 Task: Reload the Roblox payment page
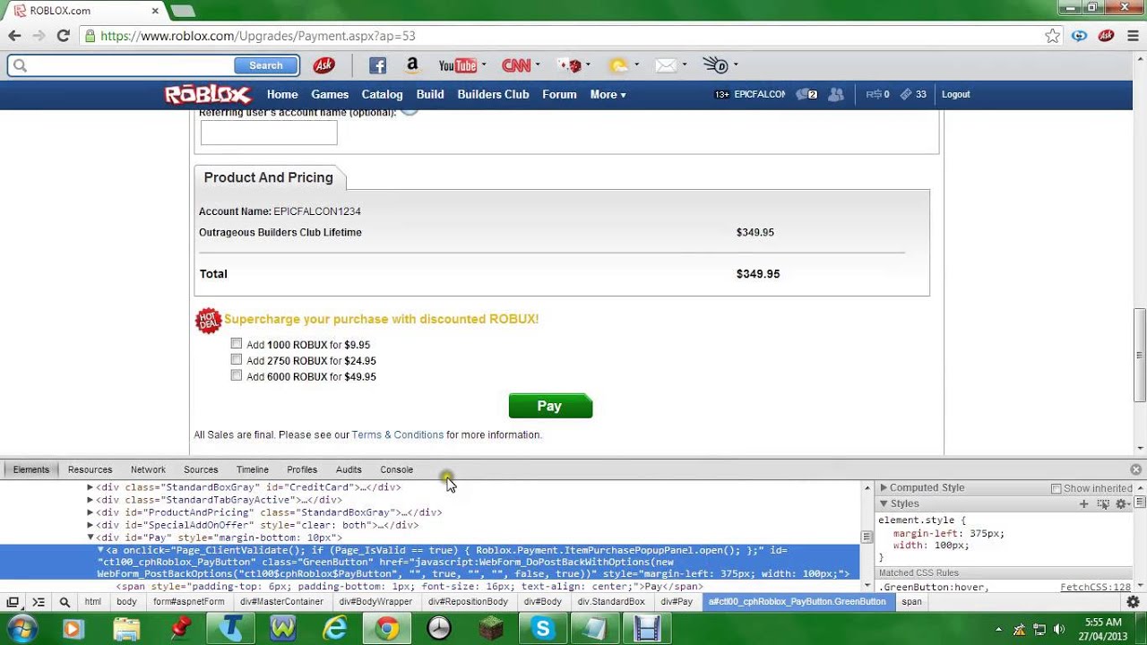(63, 36)
